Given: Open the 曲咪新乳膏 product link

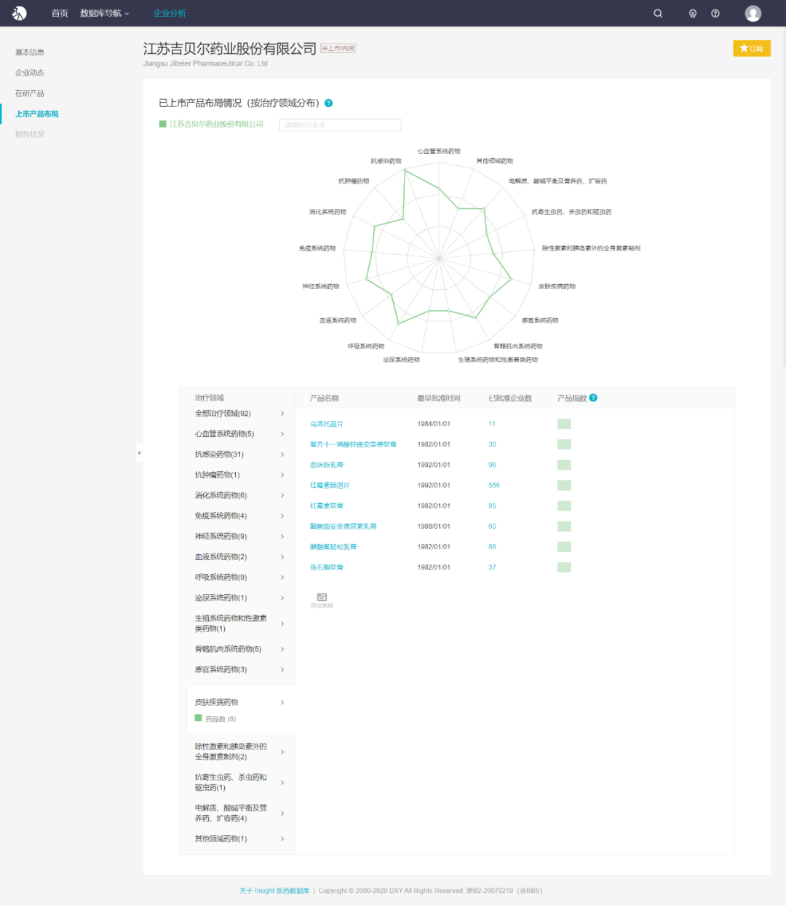Looking at the screenshot, I should click(x=327, y=465).
